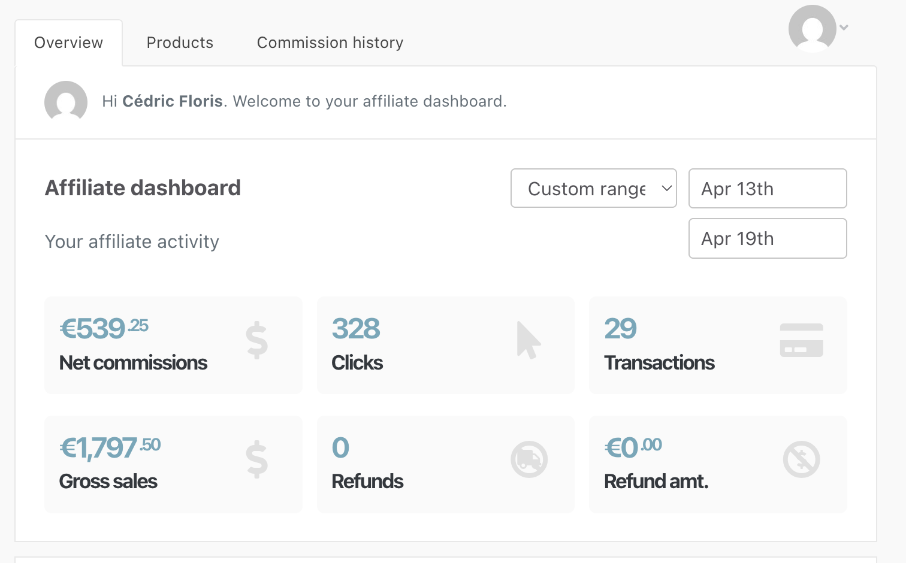Click the Apr 19th end date field

767,238
